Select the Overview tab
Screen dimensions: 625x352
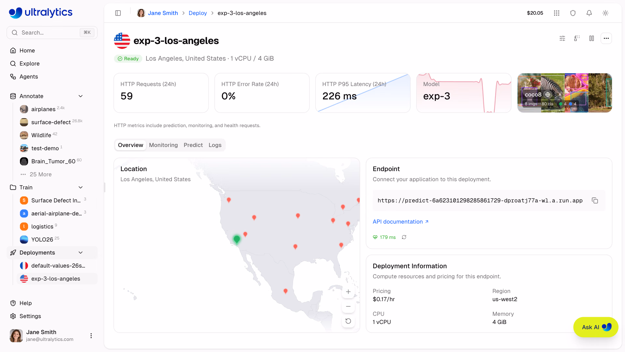point(131,145)
